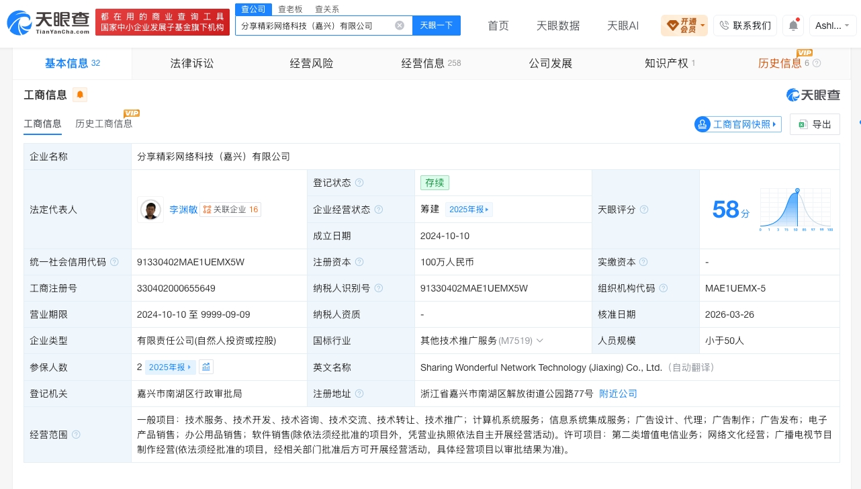
Task: Open the insured-count trend chart icon
Action: [206, 367]
